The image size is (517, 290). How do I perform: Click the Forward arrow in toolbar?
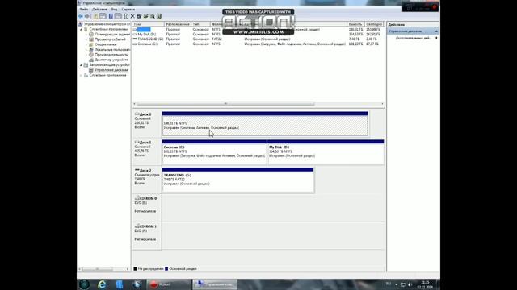pyautogui.click(x=87, y=16)
